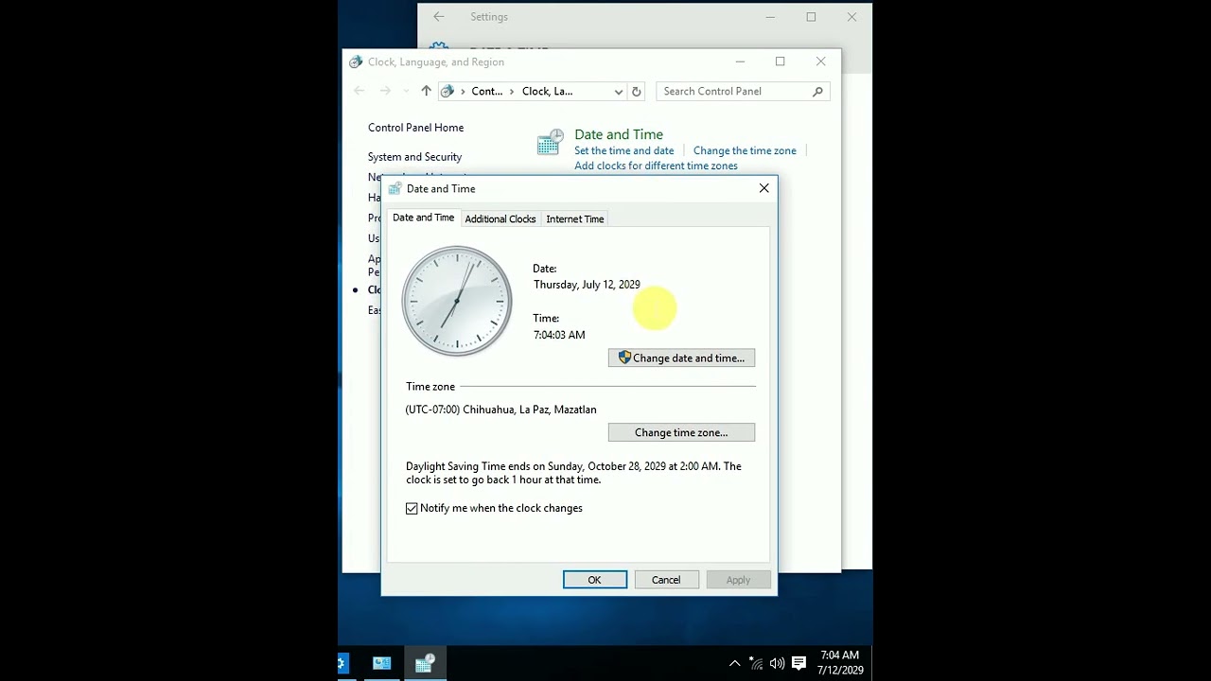
Task: Maximize the Clock, Language, and Region window
Action: tap(780, 61)
